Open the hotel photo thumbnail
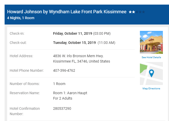169x121 pixels. click(x=151, y=42)
